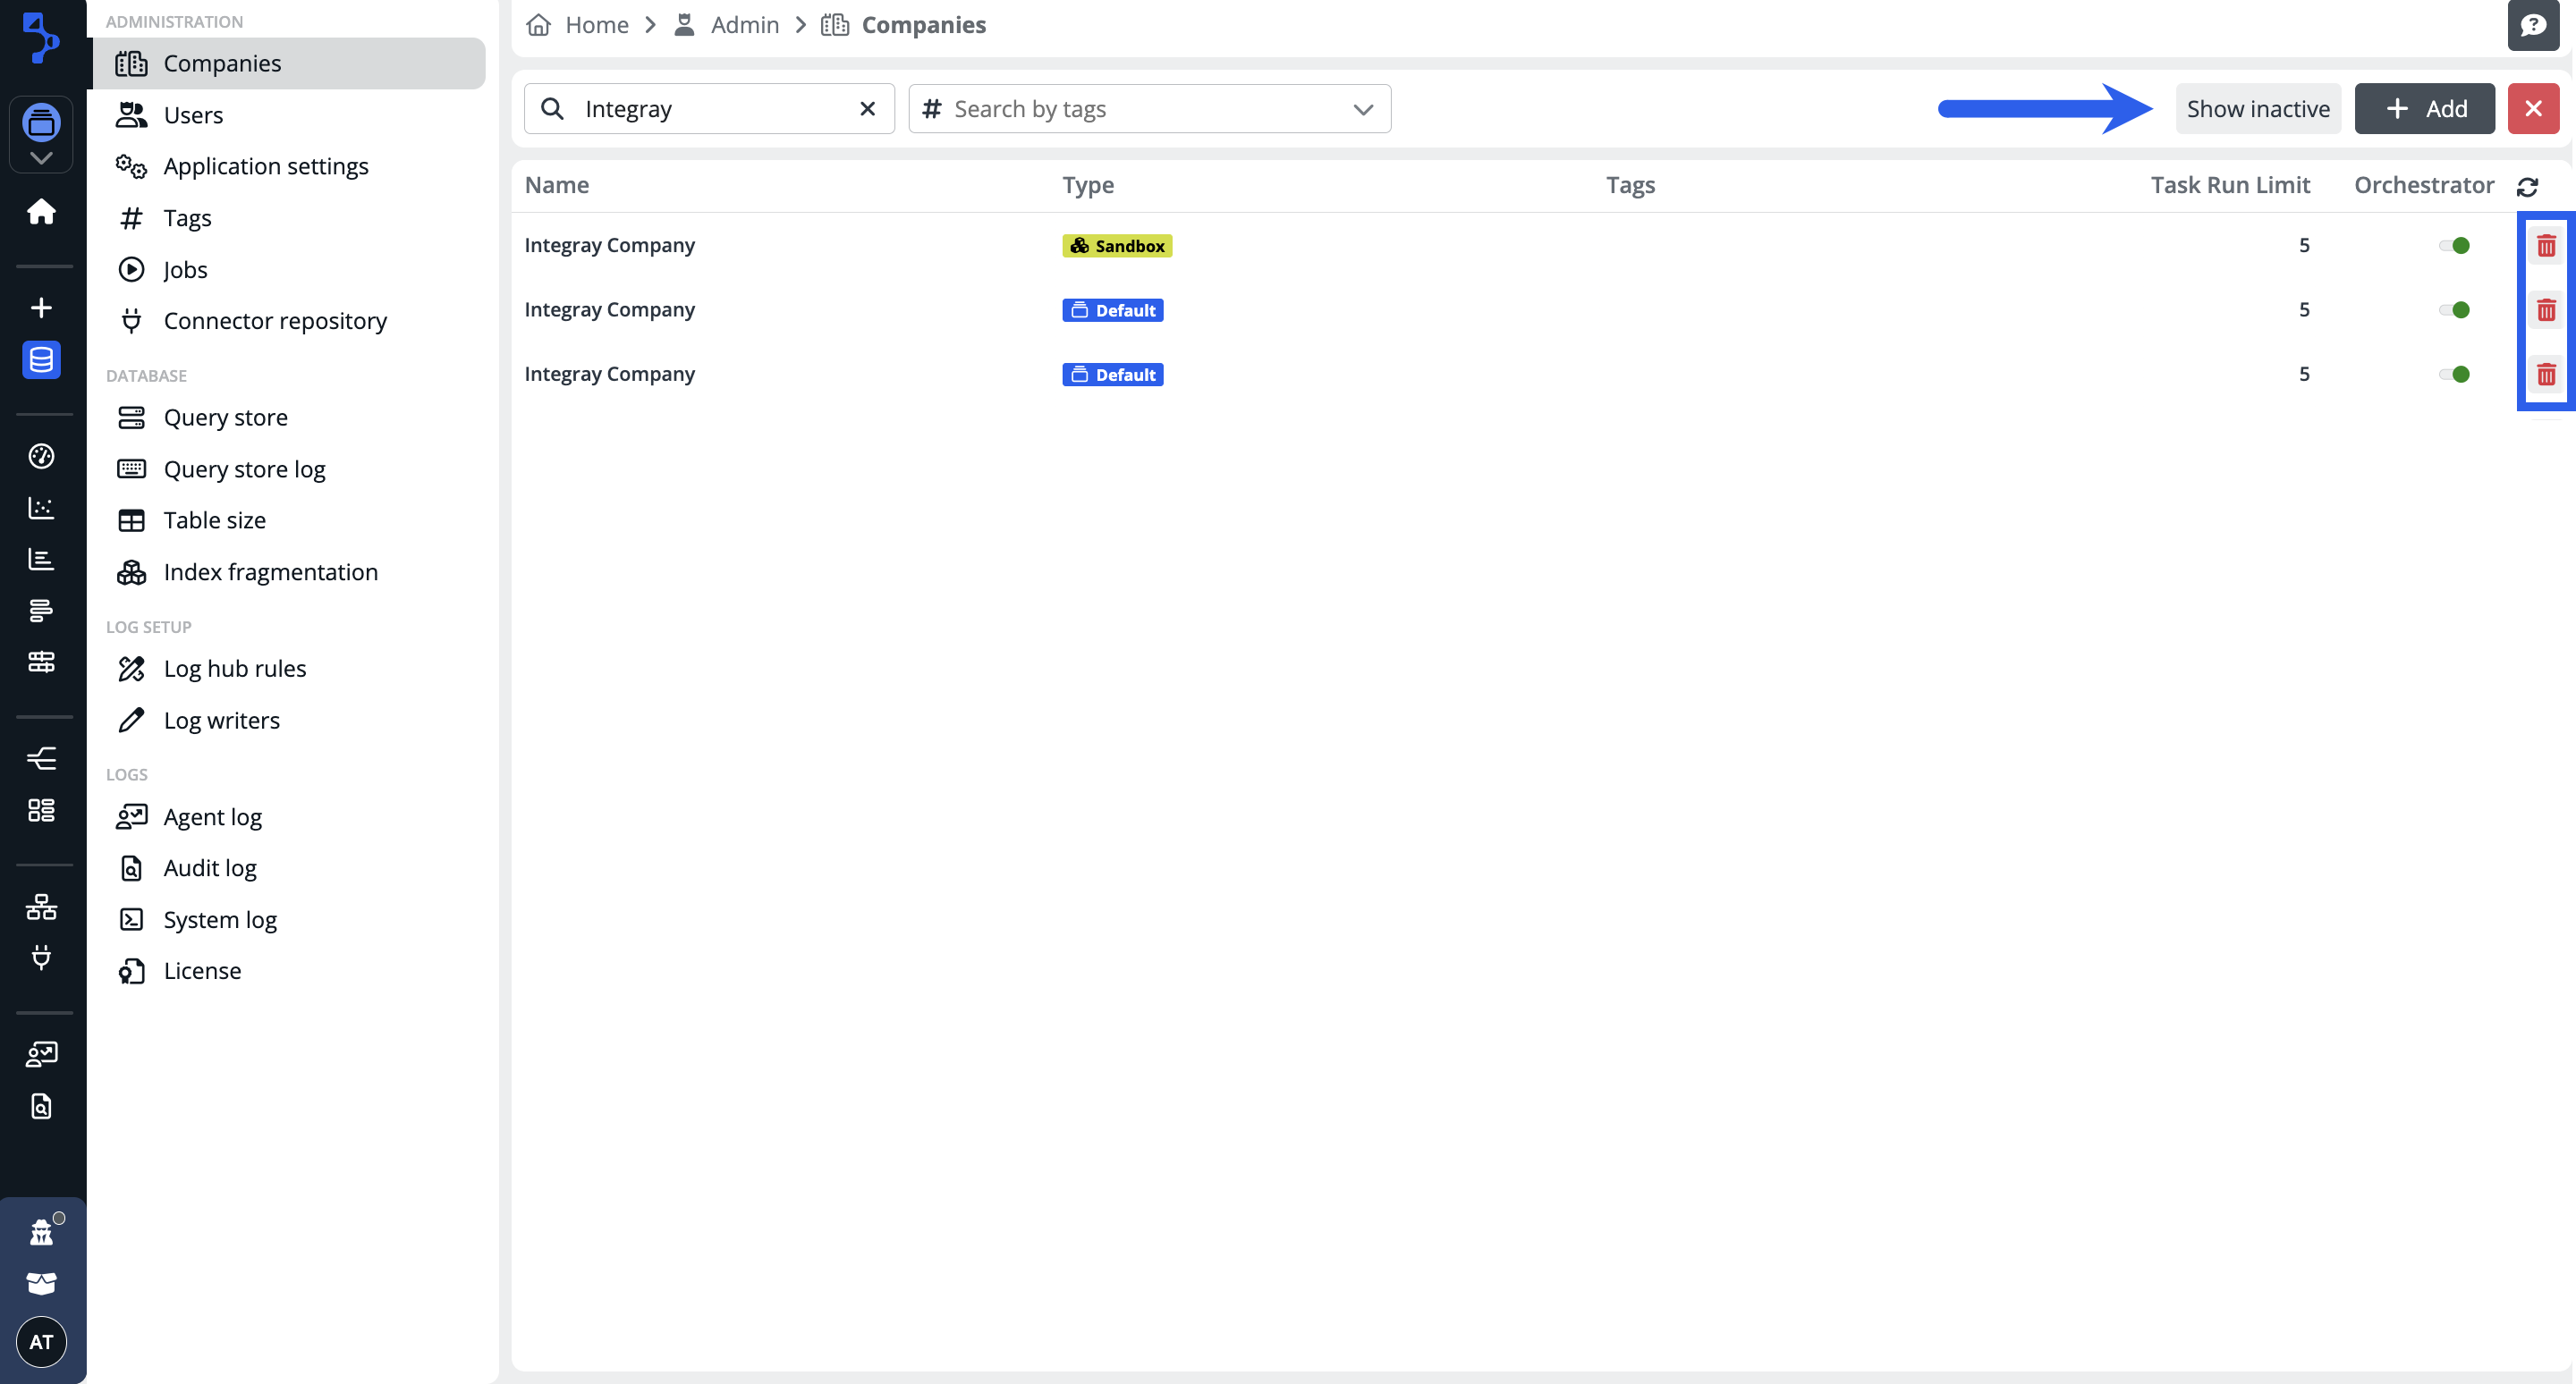Screen dimensions: 2576x1384
Task: Toggle orchestrator for second Integray Company
Action: point(2454,309)
